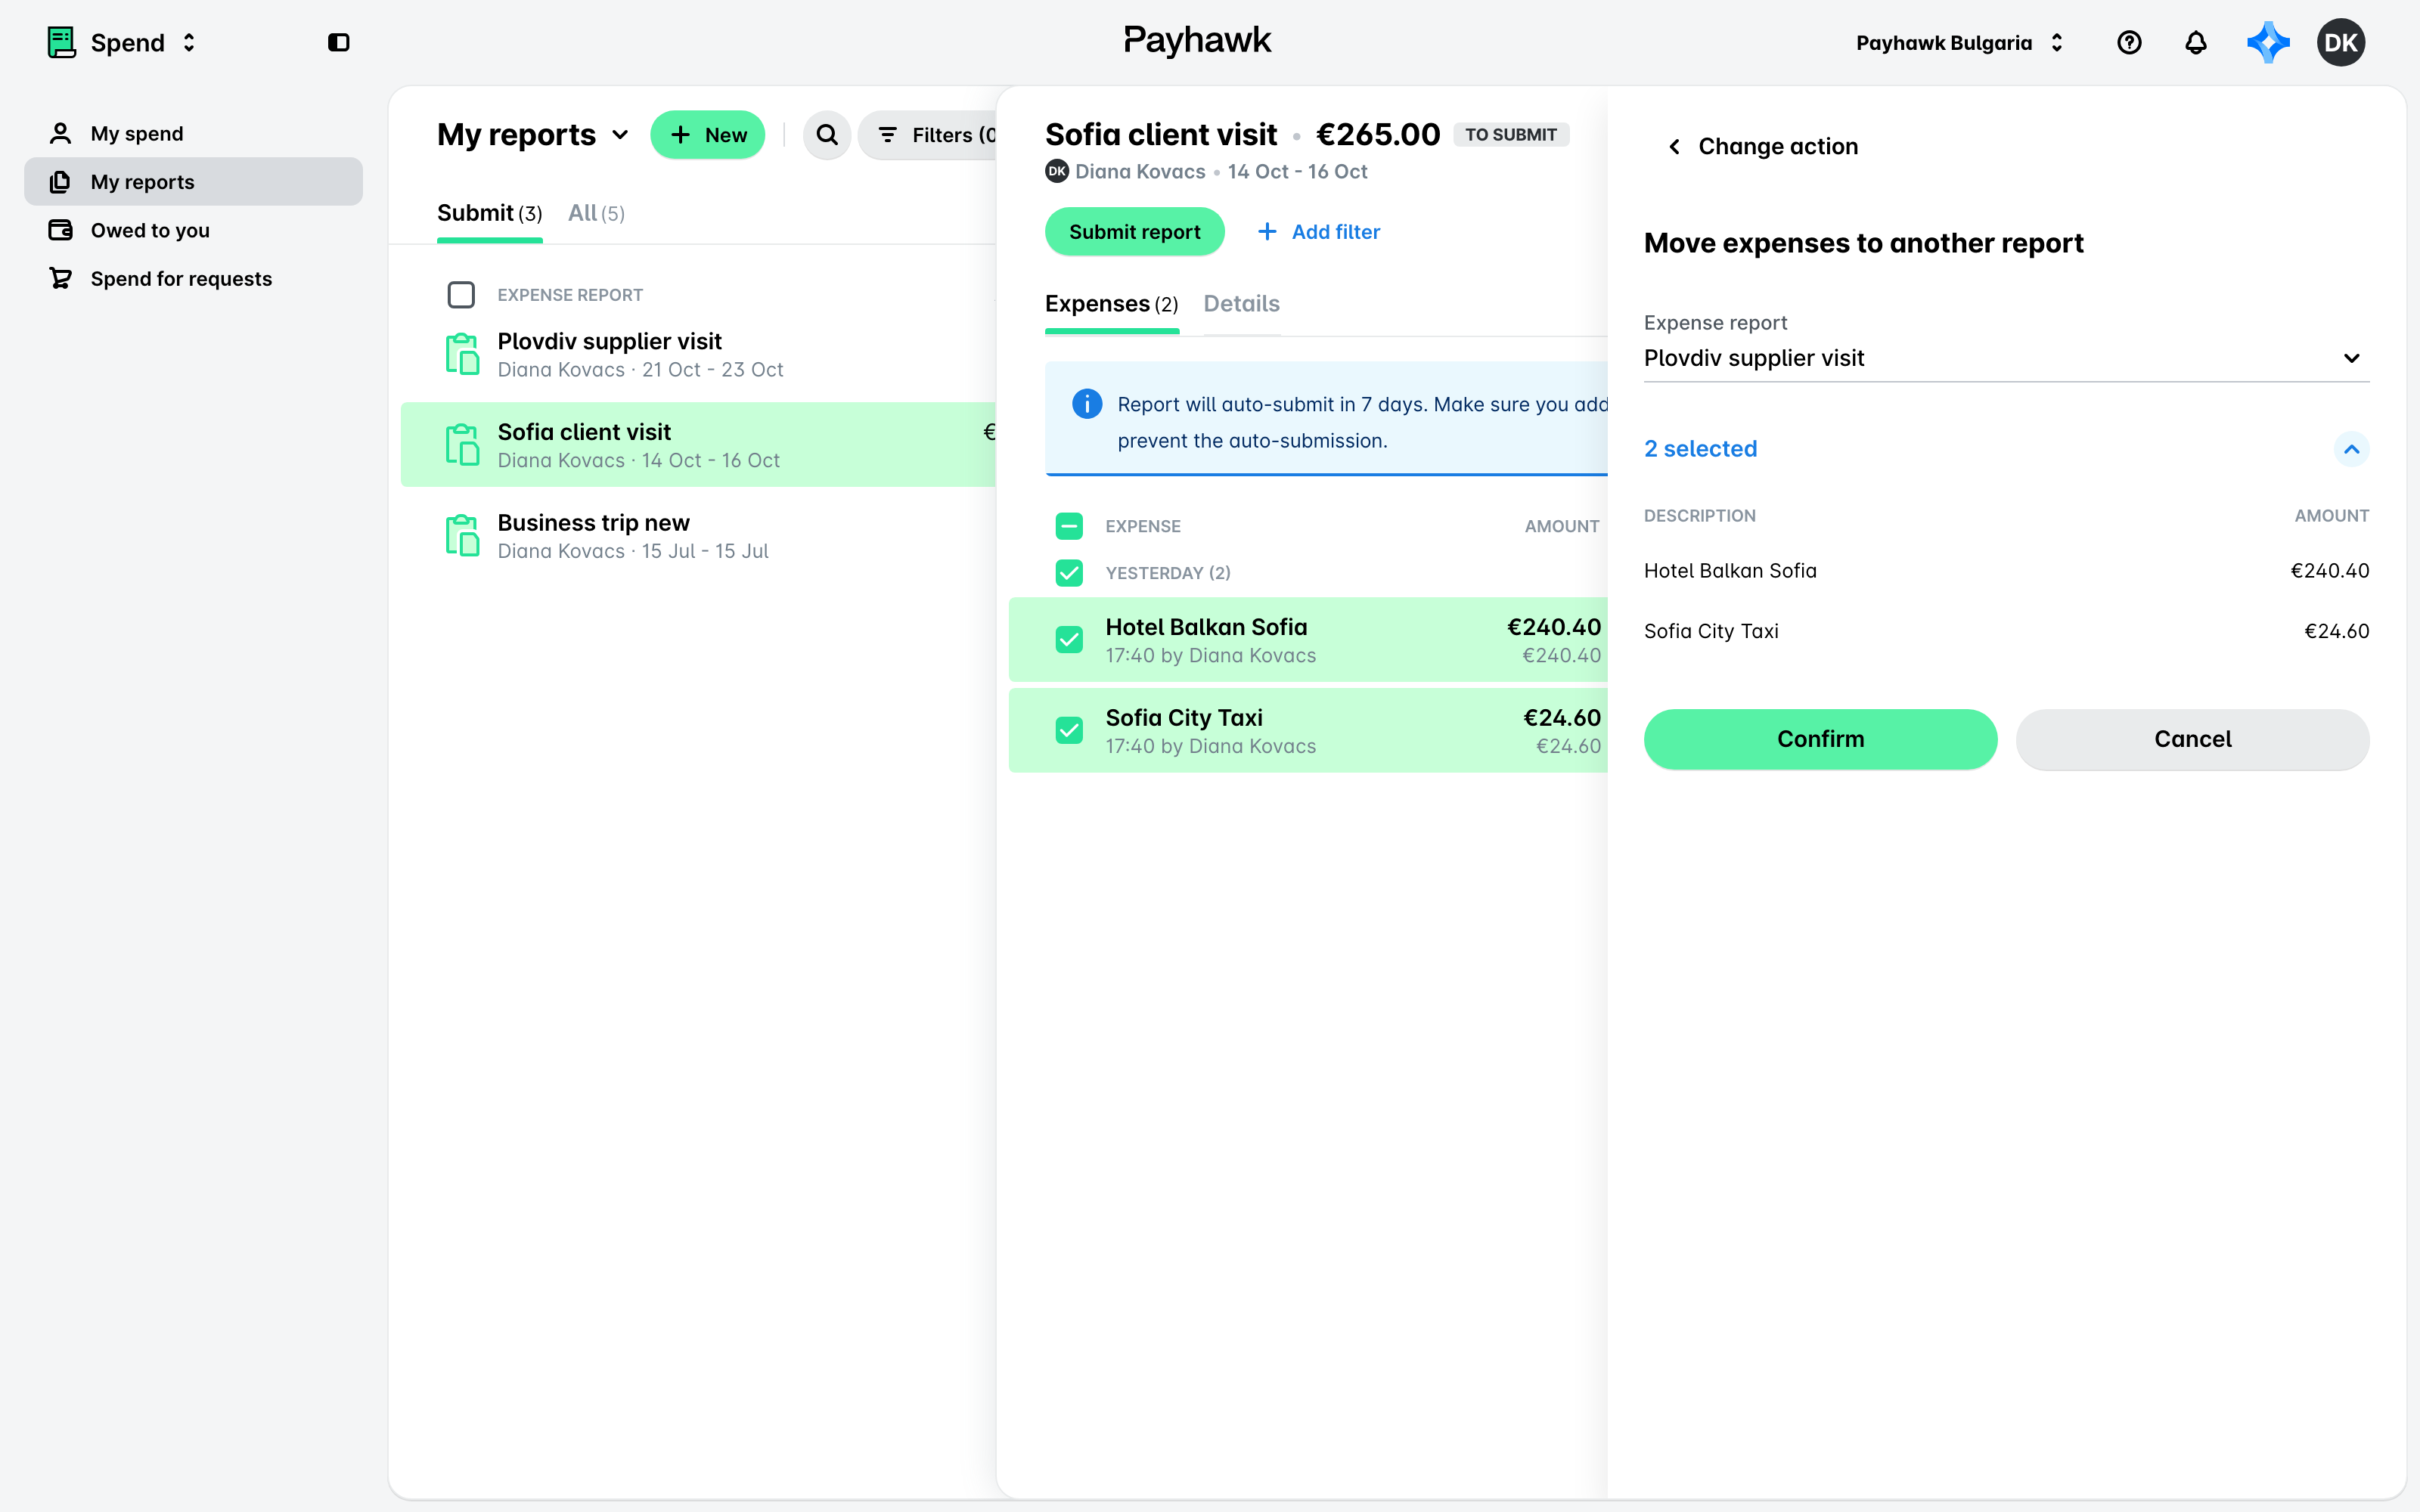Screen dimensions: 2420x1512
Task: Click the Spend app logo icon
Action: 62,42
